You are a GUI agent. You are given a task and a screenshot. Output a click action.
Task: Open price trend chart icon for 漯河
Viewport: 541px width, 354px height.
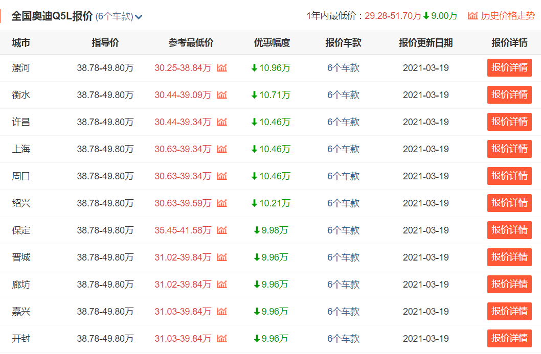[x=222, y=67]
